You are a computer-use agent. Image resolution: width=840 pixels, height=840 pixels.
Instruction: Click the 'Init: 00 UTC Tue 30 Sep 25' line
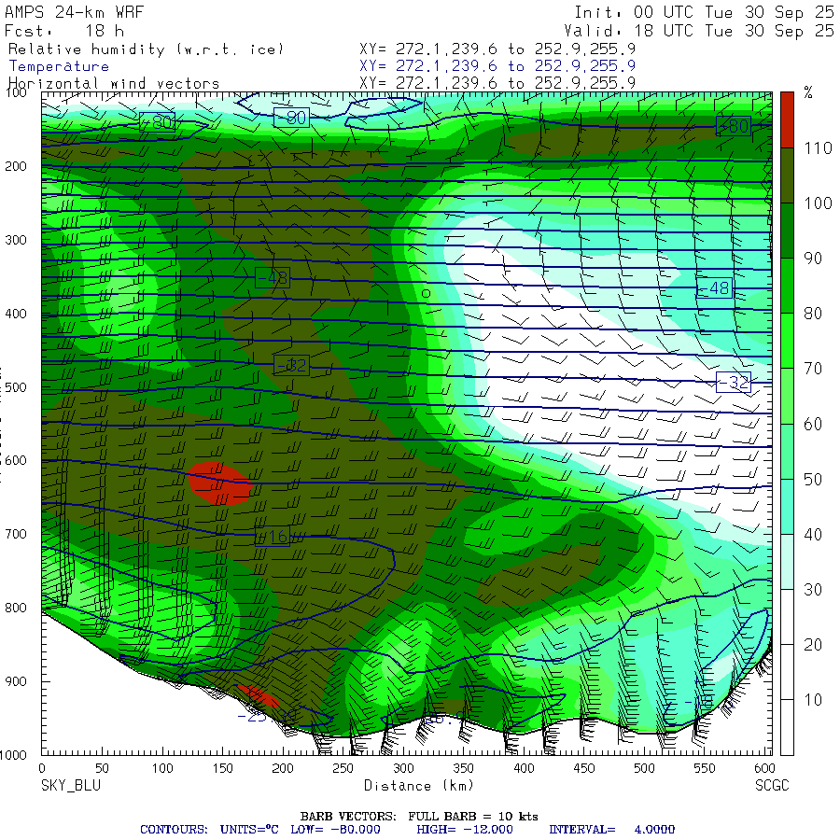[x=704, y=12]
